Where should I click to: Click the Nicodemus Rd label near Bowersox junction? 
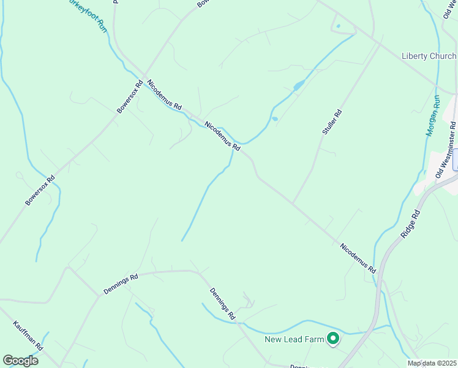[164, 94]
